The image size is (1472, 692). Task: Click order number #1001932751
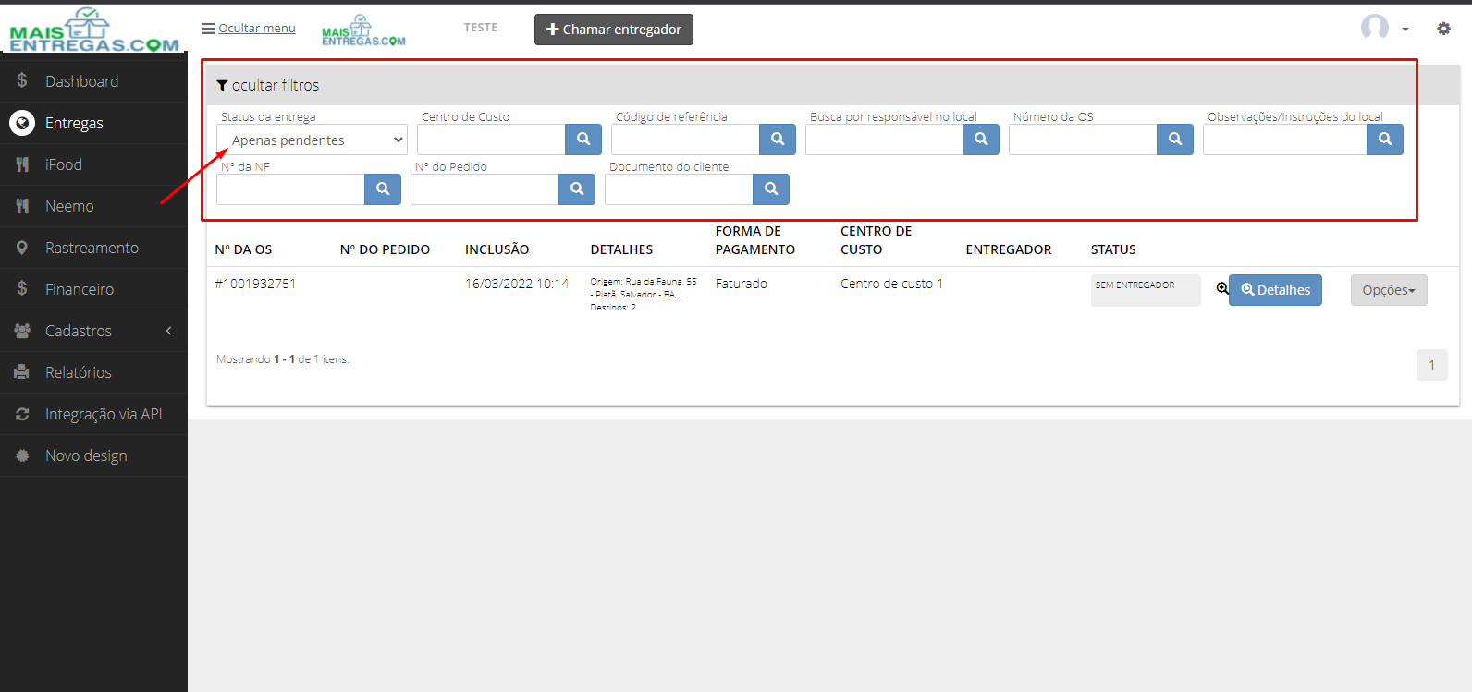(255, 284)
